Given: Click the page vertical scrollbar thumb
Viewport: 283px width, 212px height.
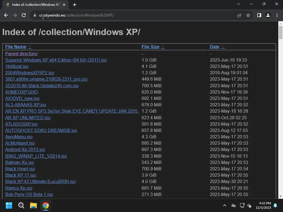Looking at the screenshot, I should [x=281, y=33].
